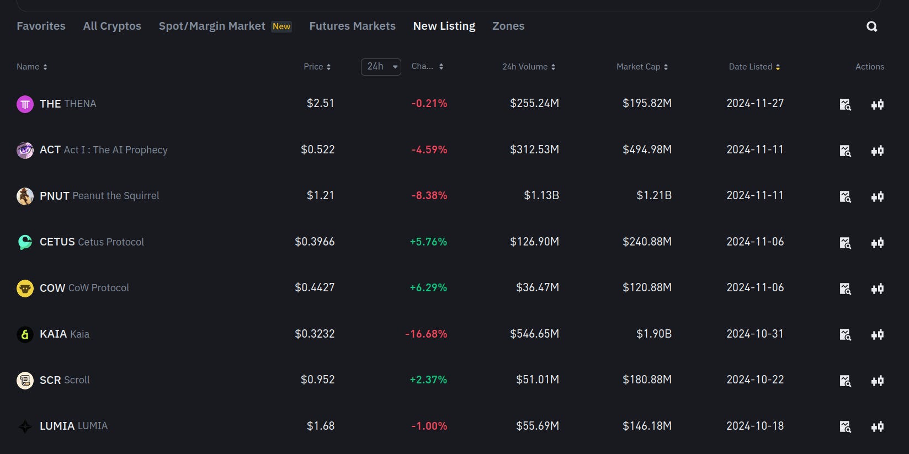
Task: Open details icon for THE THENA row
Action: click(845, 104)
